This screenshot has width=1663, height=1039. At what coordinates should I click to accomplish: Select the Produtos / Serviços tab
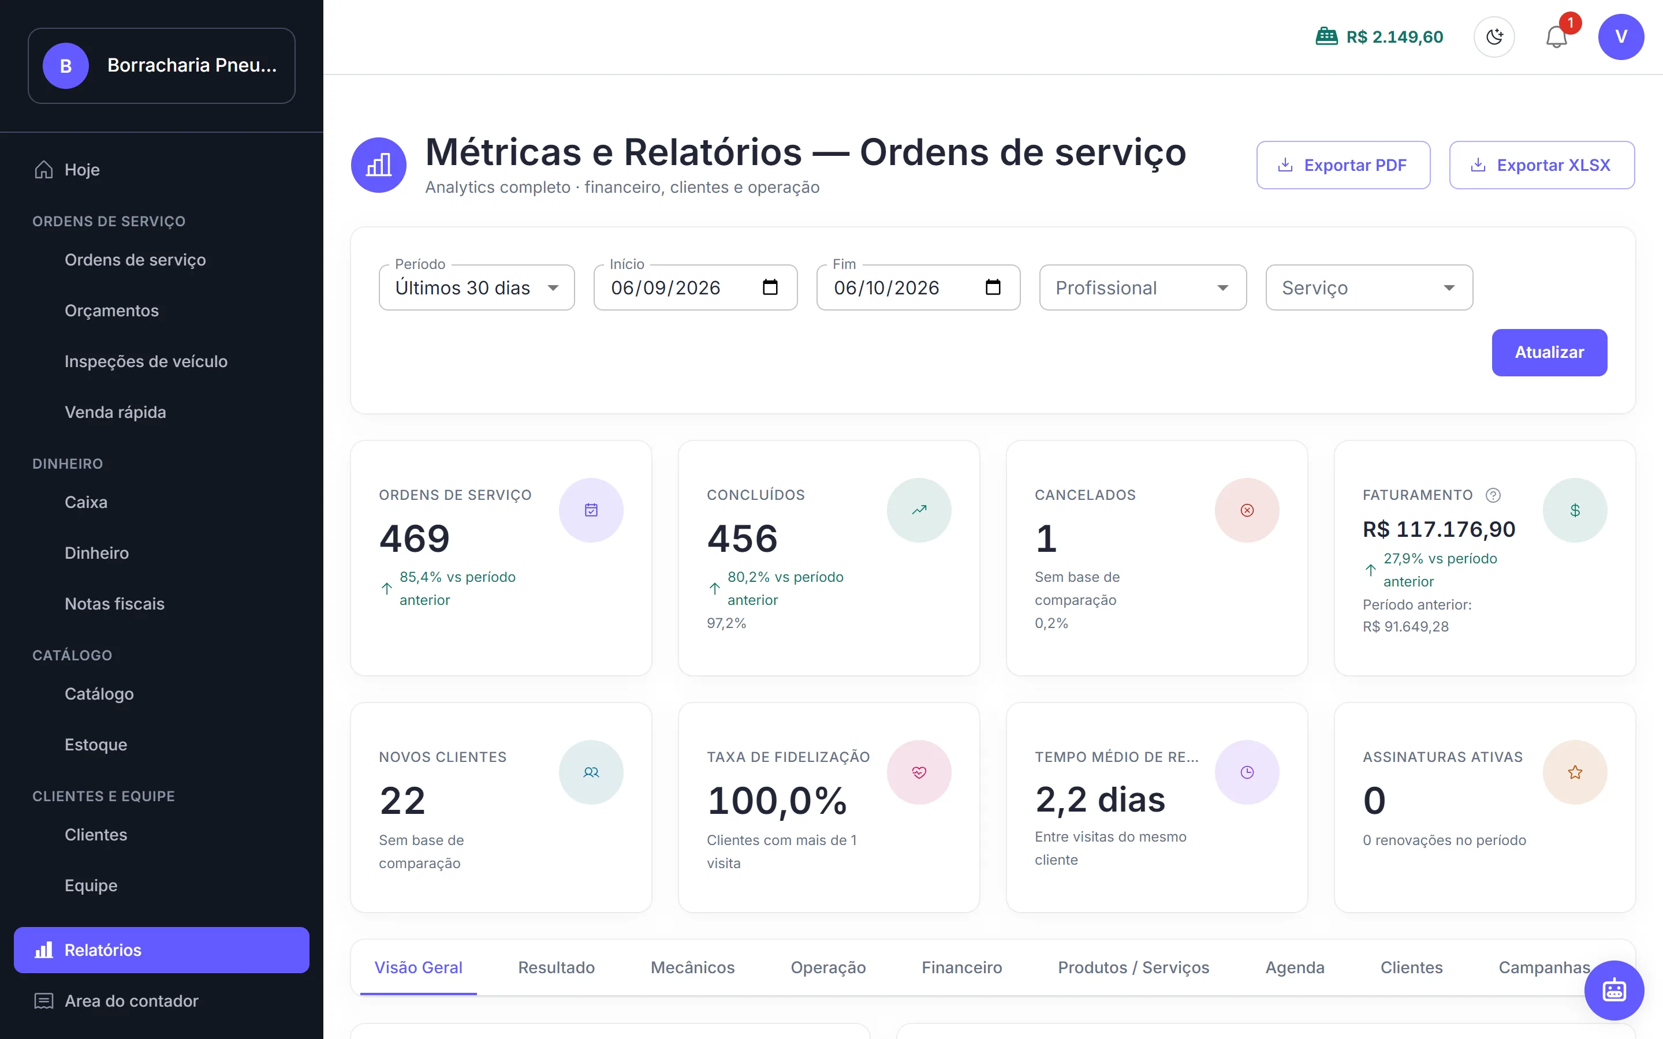tap(1133, 967)
